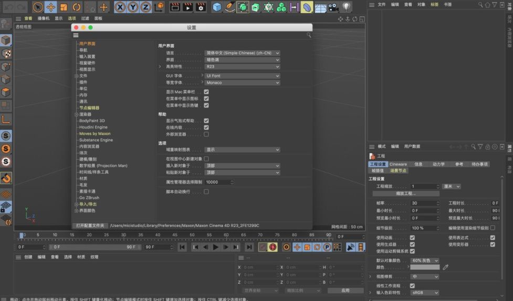
Task: Enable script auto wrap checkbox
Action: (206, 191)
